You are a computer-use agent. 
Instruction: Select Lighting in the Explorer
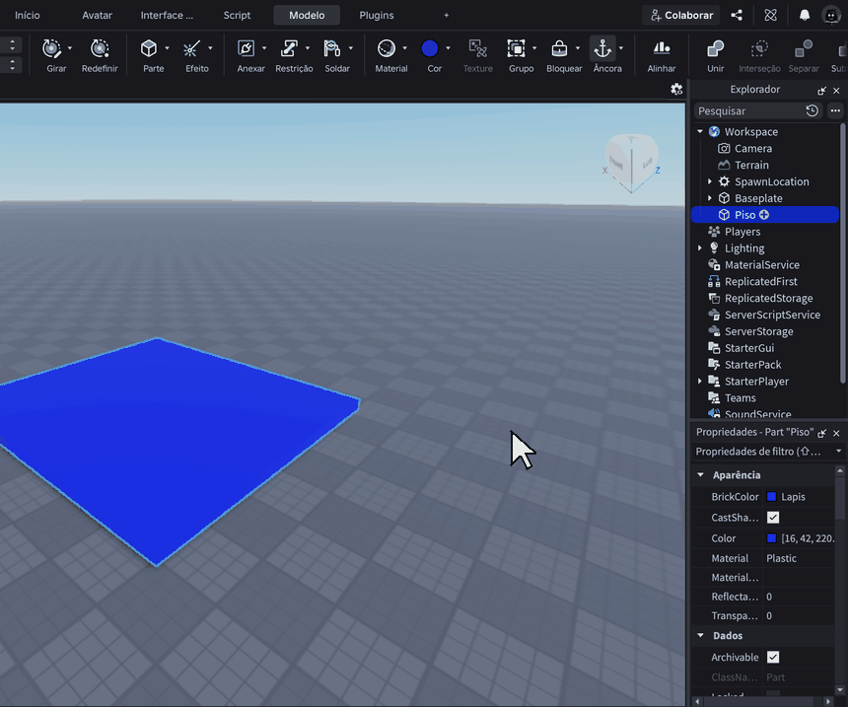click(744, 248)
